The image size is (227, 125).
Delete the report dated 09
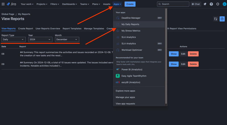point(193,64)
